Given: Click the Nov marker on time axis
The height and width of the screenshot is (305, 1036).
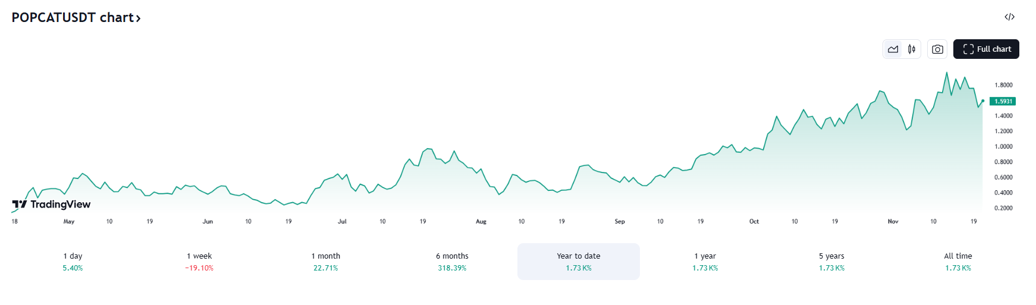Looking at the screenshot, I should point(893,221).
